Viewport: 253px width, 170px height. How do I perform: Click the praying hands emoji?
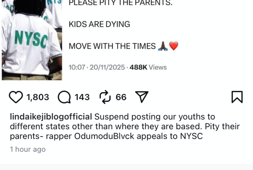(x=163, y=46)
